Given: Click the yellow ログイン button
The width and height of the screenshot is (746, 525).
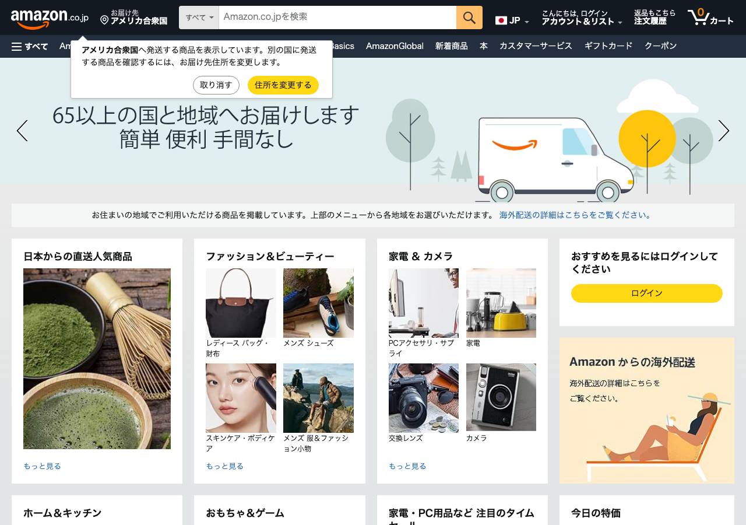Looking at the screenshot, I should [647, 293].
